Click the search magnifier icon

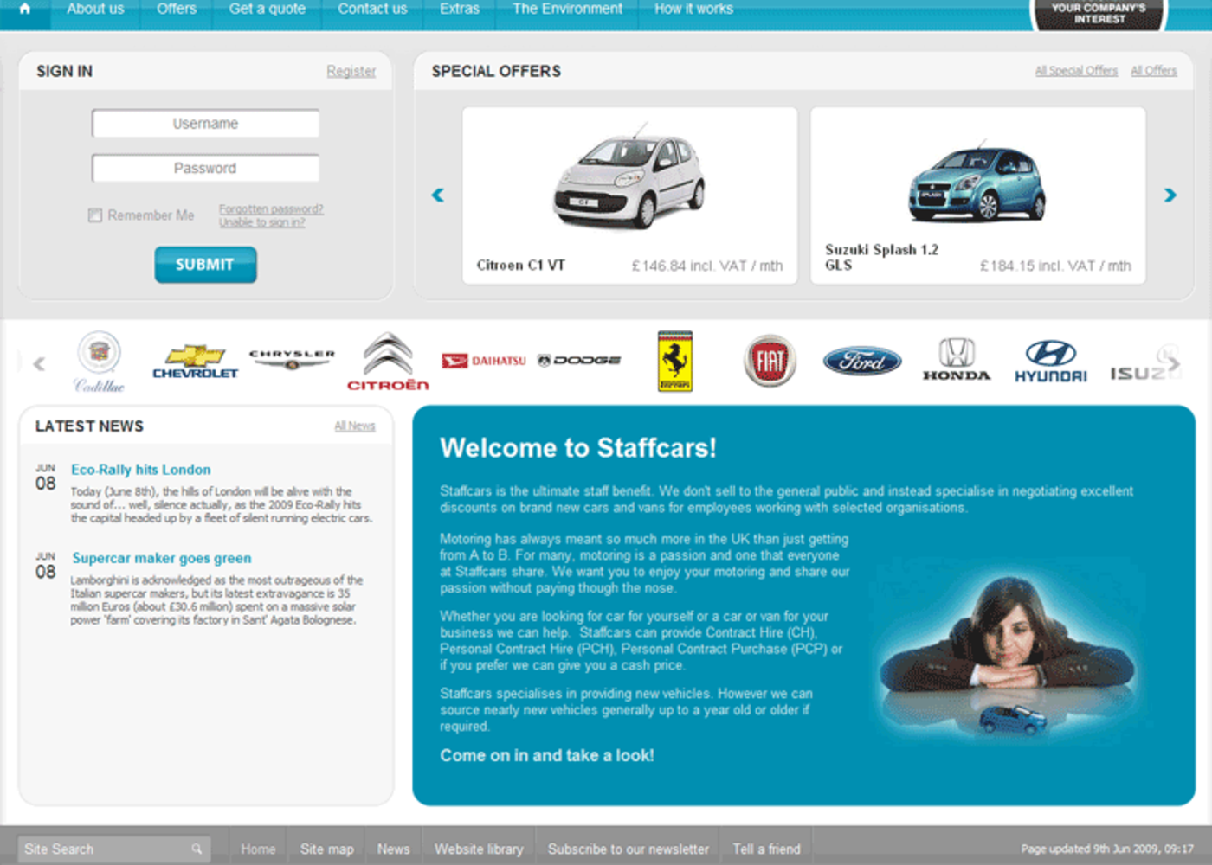[197, 849]
